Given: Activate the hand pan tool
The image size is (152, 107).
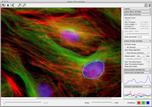Looking at the screenshot, I should (x=8, y=5).
